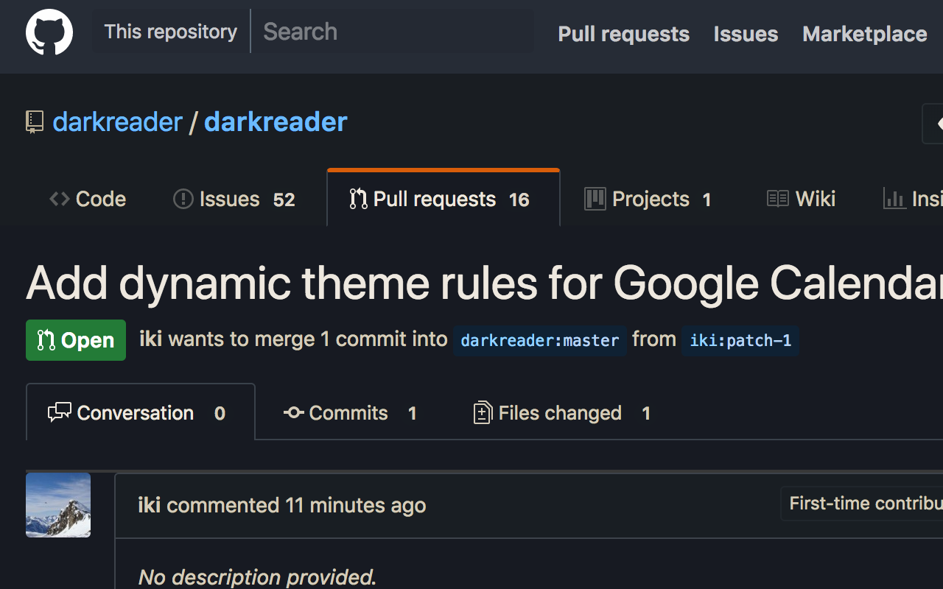Open the darkreader organization link
The image size is (943, 589).
[x=116, y=121]
